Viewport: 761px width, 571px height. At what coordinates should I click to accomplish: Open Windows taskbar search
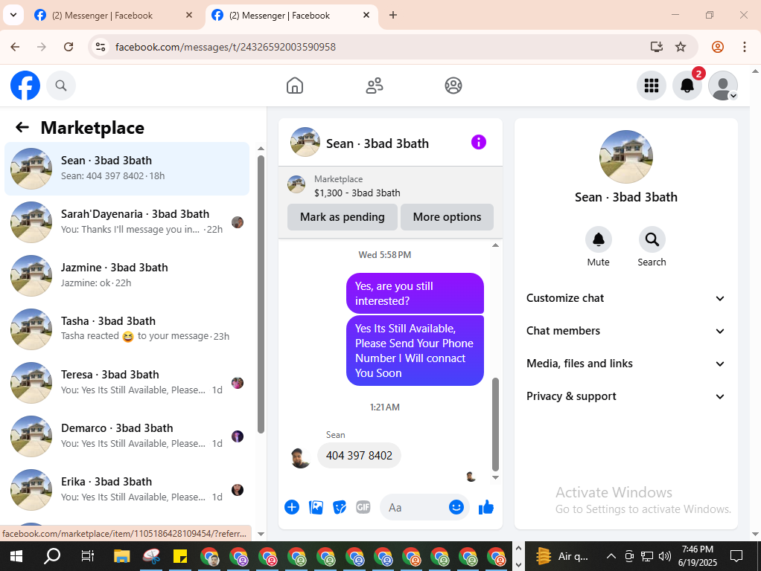pyautogui.click(x=52, y=556)
